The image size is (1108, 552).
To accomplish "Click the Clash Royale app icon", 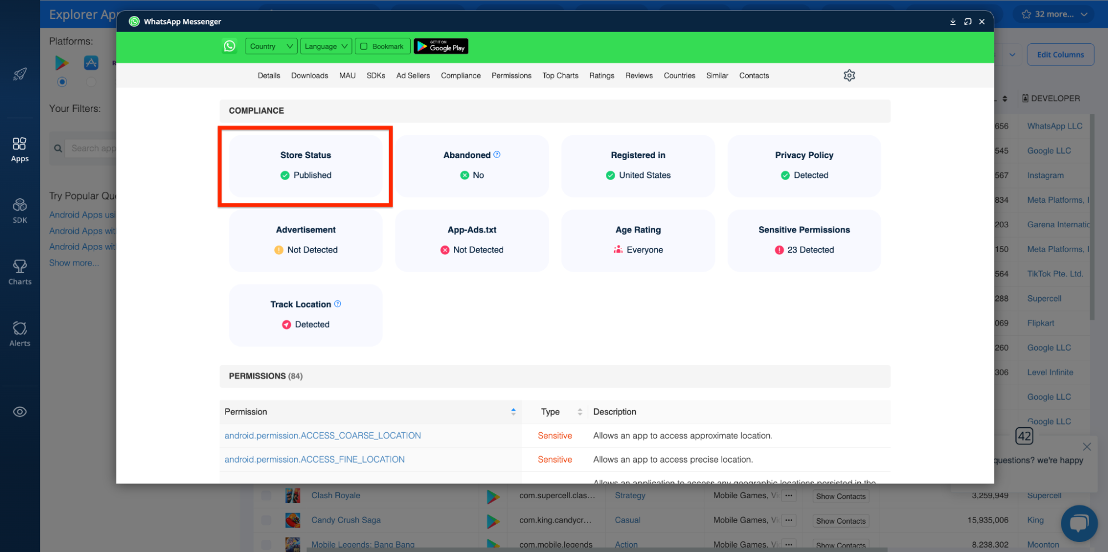I will [x=293, y=495].
